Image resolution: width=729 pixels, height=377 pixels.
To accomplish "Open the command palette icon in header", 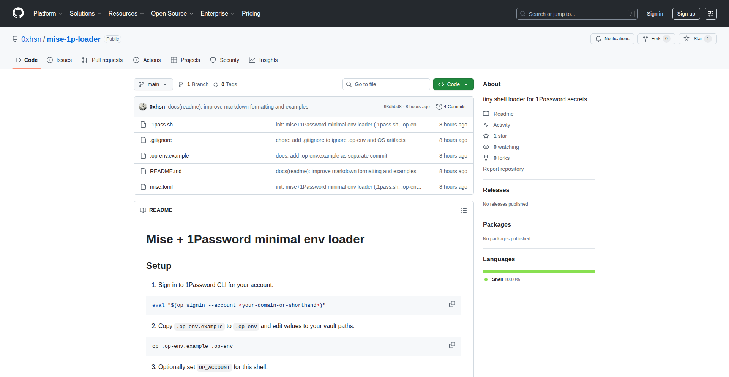I will click(x=711, y=14).
